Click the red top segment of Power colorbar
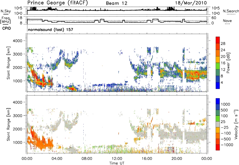This screenshot has height=165, width=239. point(218,40)
